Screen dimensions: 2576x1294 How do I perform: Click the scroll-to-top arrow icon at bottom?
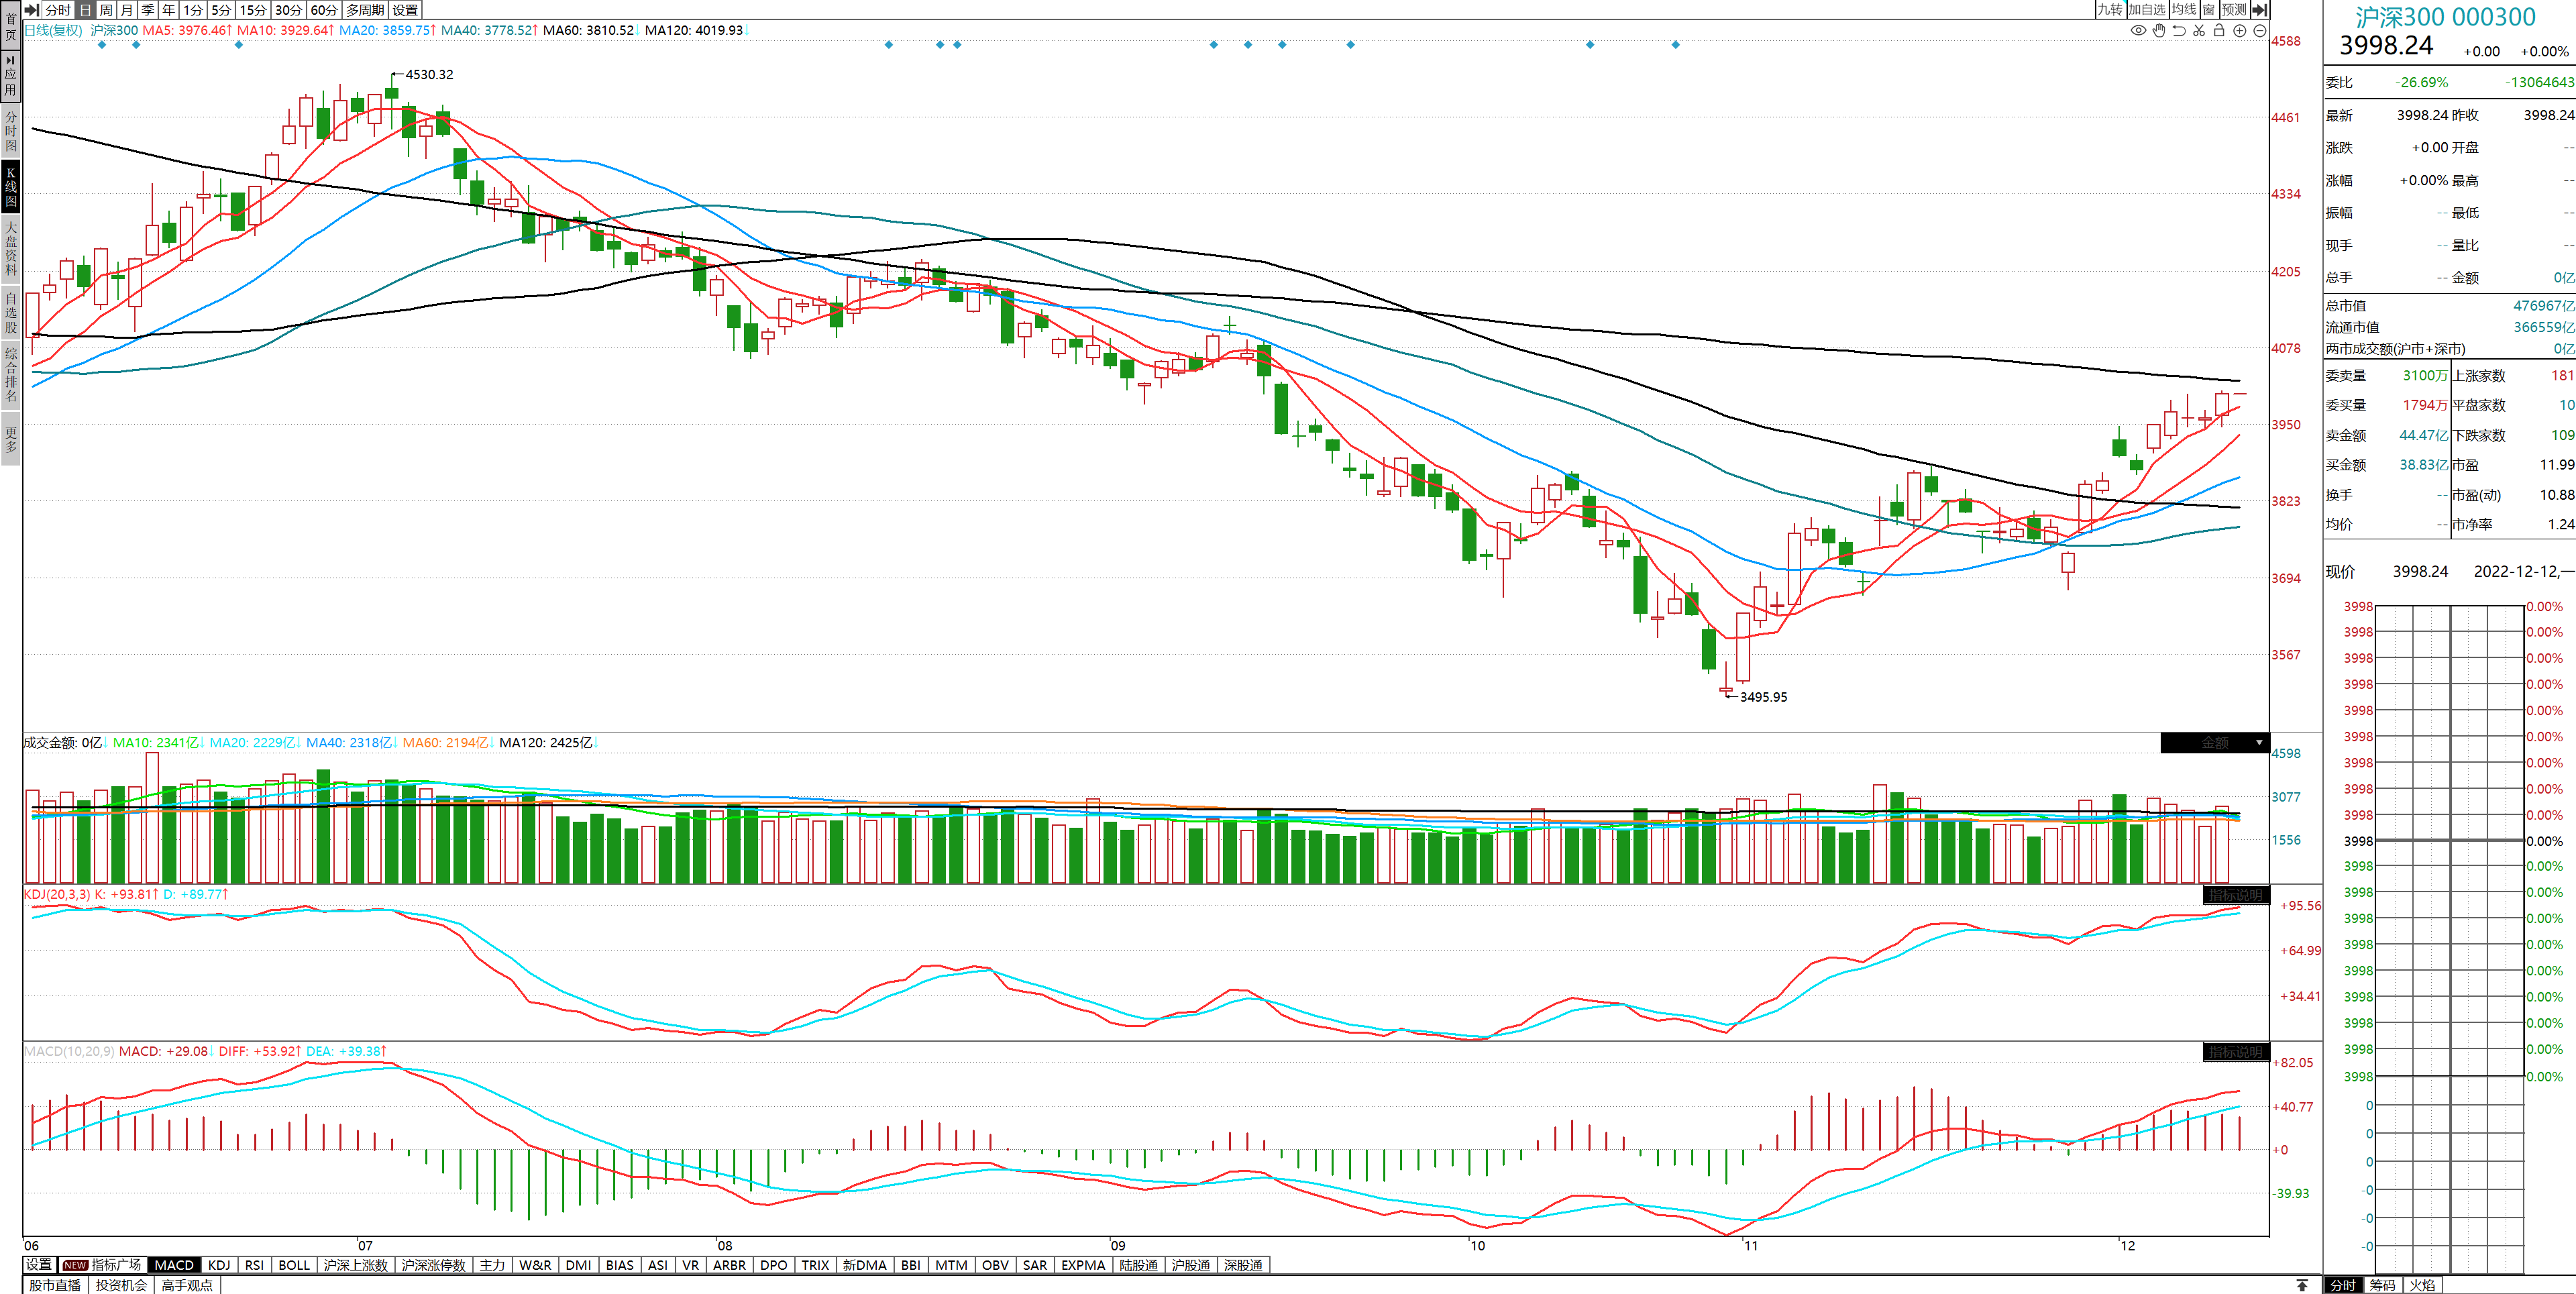[2302, 1285]
